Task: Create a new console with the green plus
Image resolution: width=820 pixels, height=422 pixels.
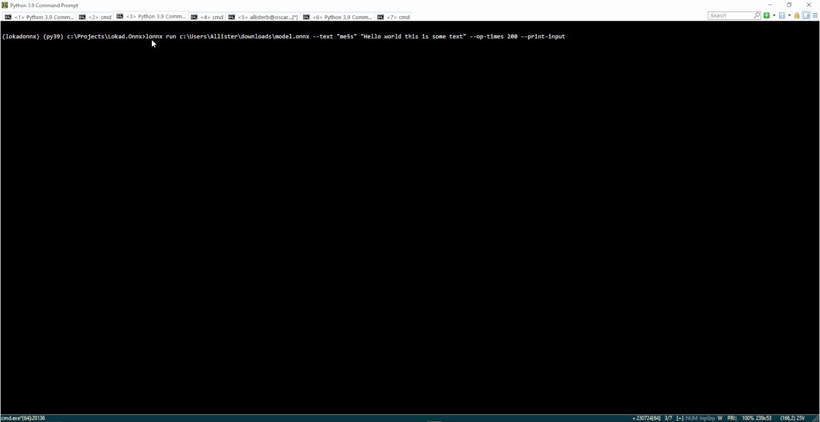Action: pos(766,15)
